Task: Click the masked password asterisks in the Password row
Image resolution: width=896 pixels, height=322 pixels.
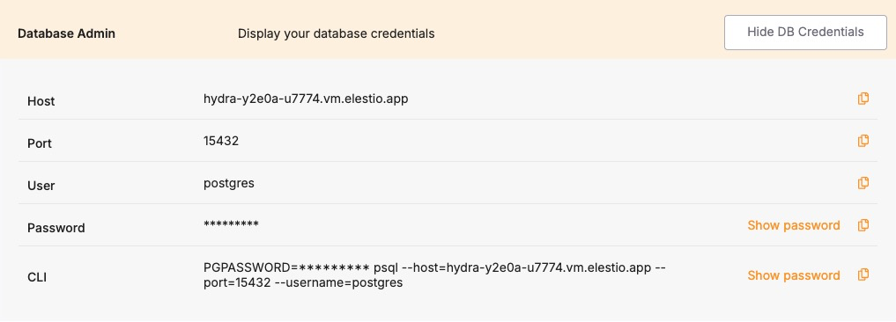Action: 231,223
